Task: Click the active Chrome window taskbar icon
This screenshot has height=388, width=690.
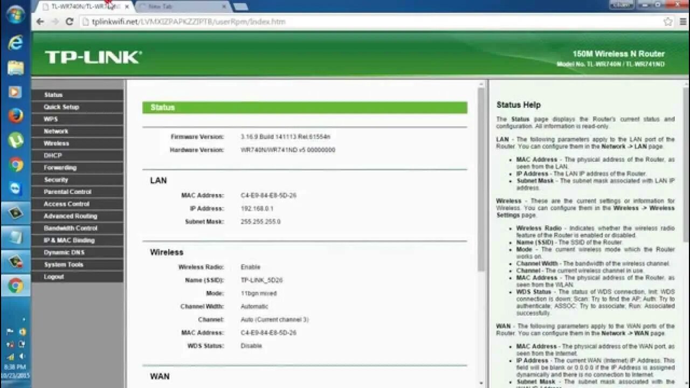Action: 16,286
